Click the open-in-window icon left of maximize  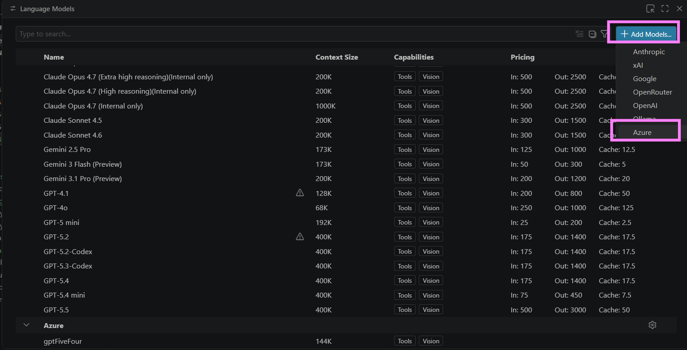tap(650, 9)
